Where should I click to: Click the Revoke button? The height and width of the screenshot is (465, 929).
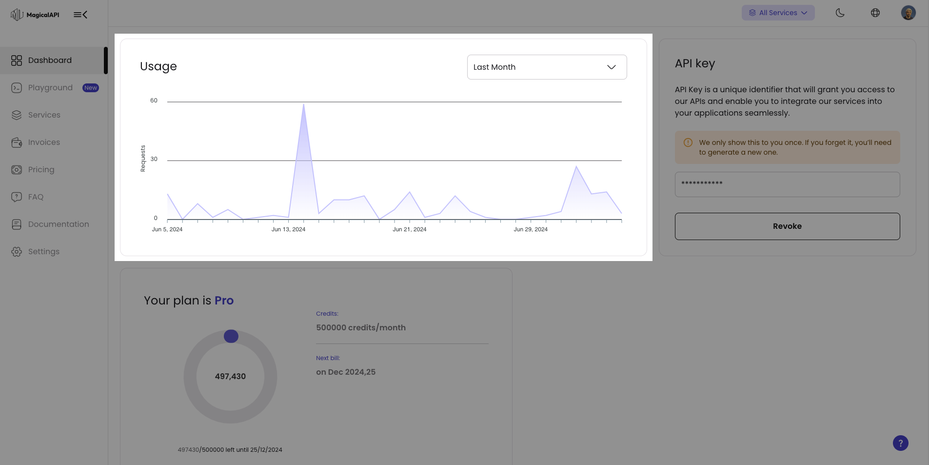pos(788,226)
